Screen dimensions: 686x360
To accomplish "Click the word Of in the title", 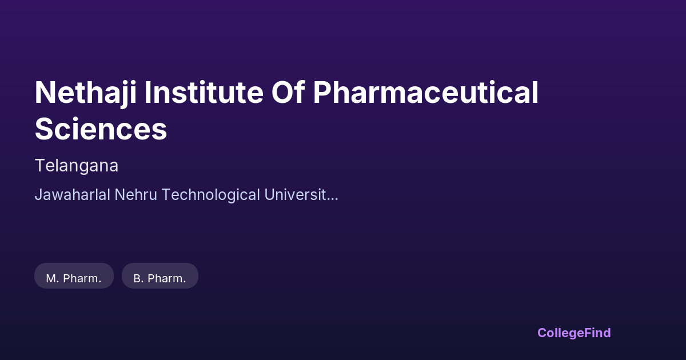I will coord(288,93).
